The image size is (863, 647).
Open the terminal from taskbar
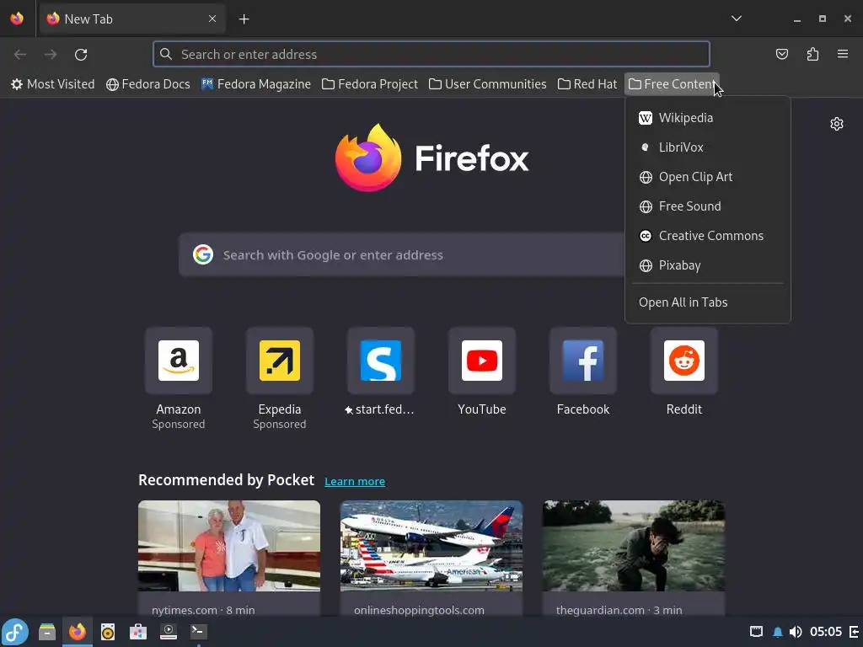pyautogui.click(x=198, y=632)
